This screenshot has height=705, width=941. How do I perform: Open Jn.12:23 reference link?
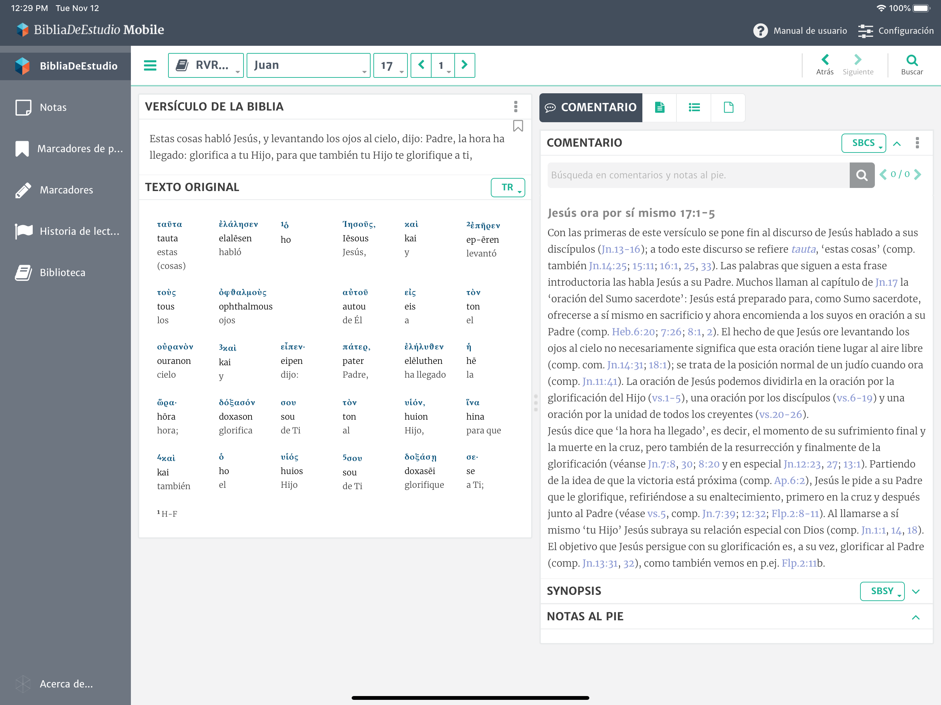click(x=802, y=464)
